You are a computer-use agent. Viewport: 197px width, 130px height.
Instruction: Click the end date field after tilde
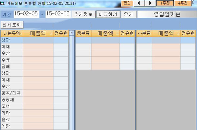click(58, 14)
